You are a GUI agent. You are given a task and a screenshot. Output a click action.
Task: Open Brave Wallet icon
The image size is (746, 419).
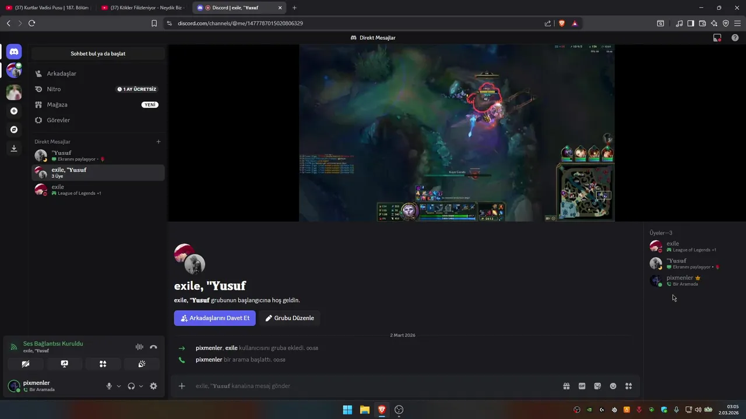click(x=702, y=23)
